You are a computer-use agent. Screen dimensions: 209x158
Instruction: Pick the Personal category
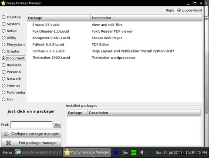tap(3, 72)
